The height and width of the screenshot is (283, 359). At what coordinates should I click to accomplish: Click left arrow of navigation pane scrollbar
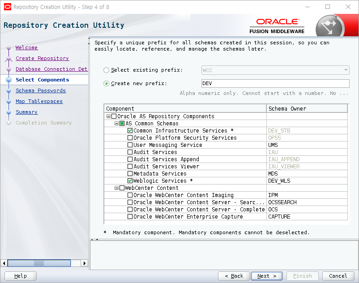[4, 263]
